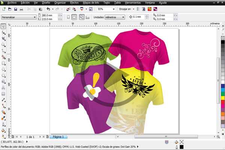This screenshot has width=225, height=150.
Task: Switch to the Página 1 tab
Action: (58, 137)
